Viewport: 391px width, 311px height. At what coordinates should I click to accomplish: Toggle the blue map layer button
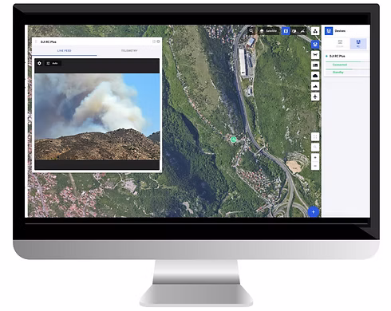coord(286,31)
